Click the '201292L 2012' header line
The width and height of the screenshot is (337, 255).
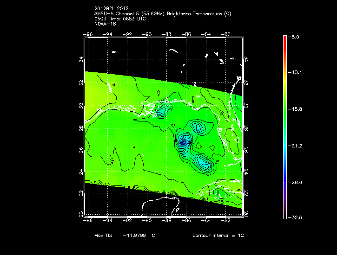pos(112,8)
